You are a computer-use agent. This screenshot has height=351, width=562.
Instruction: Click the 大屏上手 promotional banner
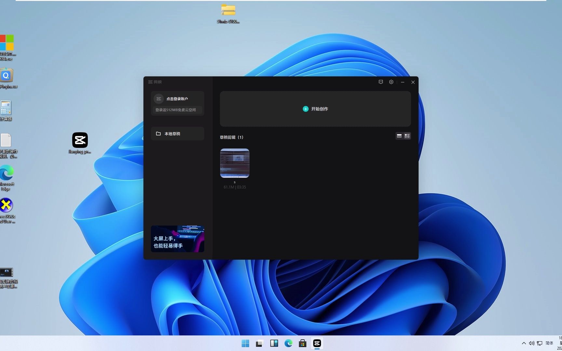click(178, 239)
